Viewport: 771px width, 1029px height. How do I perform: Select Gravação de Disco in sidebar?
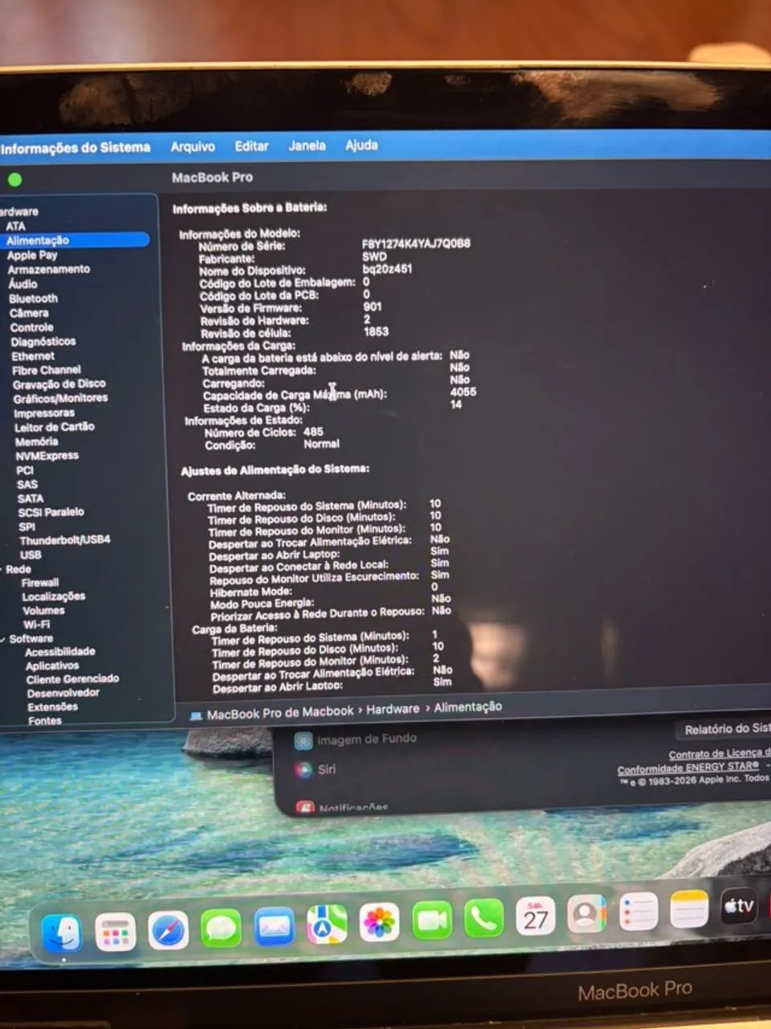(59, 384)
